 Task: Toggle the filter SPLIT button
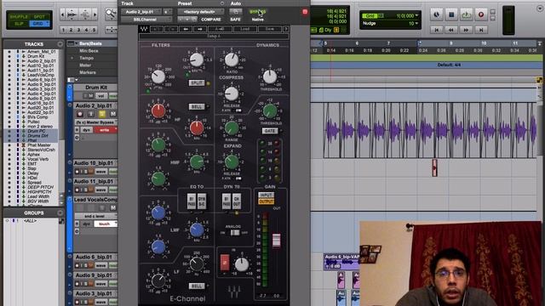(x=197, y=83)
